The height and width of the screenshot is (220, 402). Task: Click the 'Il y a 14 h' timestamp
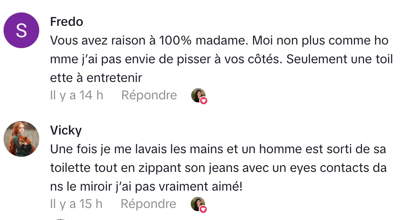click(x=77, y=95)
